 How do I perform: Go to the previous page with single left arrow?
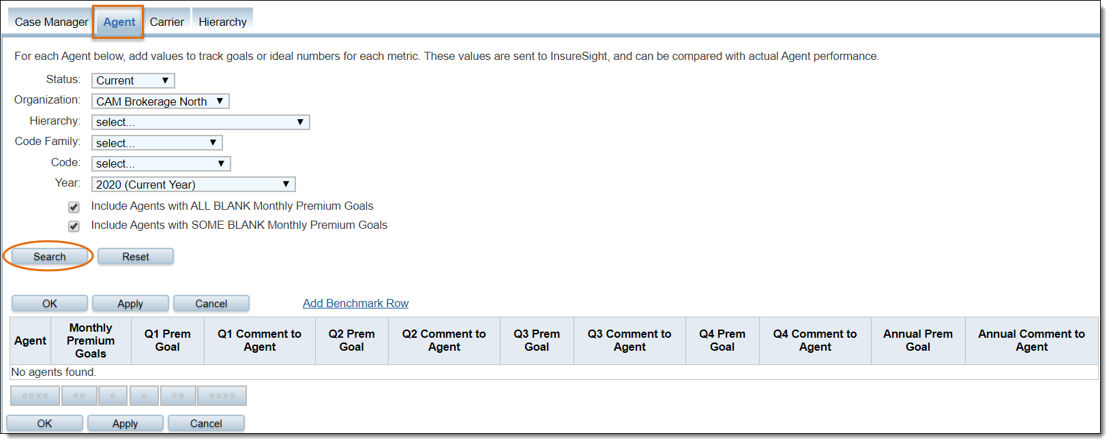click(x=113, y=396)
